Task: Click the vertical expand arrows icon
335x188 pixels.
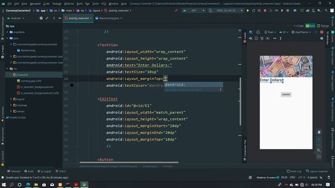Action: [281, 38]
